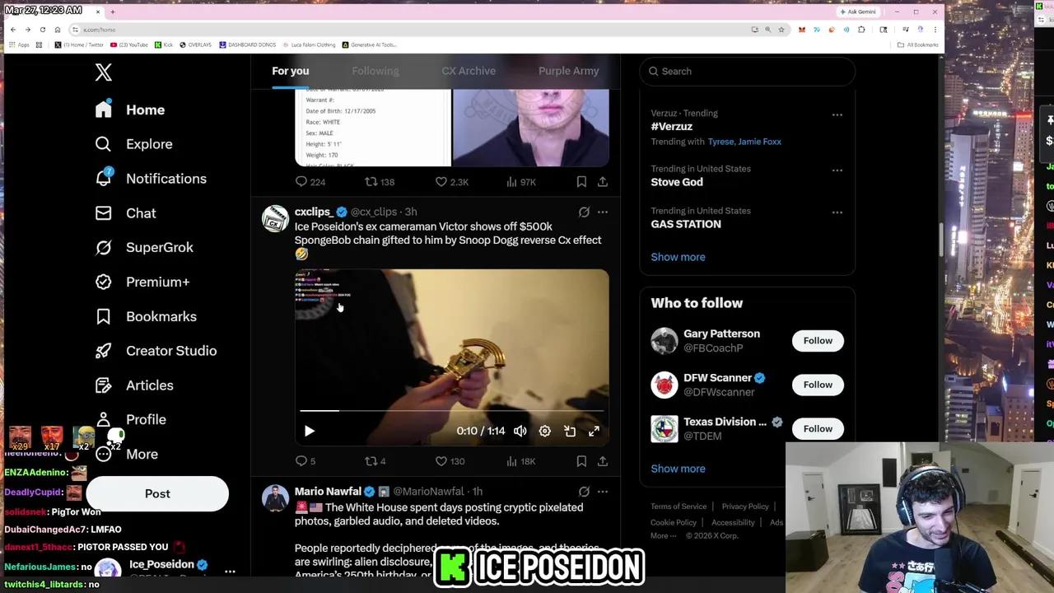Share the cxclips_ post
The image size is (1054, 593).
[603, 461]
